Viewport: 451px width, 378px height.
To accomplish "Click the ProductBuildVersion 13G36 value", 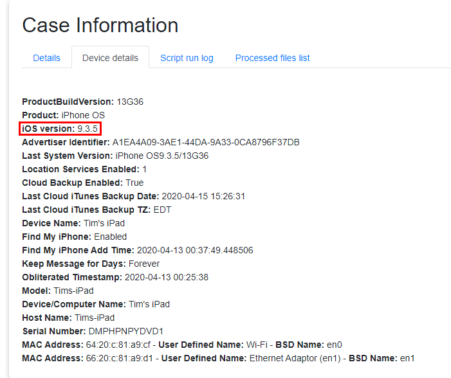I will (x=130, y=102).
